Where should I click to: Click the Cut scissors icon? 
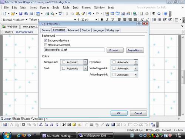pyautogui.click(x=67, y=14)
